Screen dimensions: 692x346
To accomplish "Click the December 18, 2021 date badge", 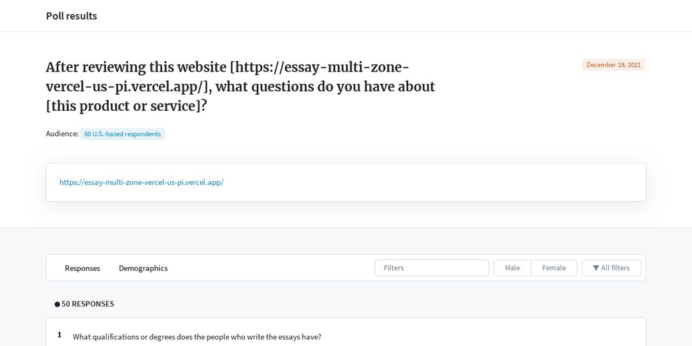I will [x=614, y=65].
